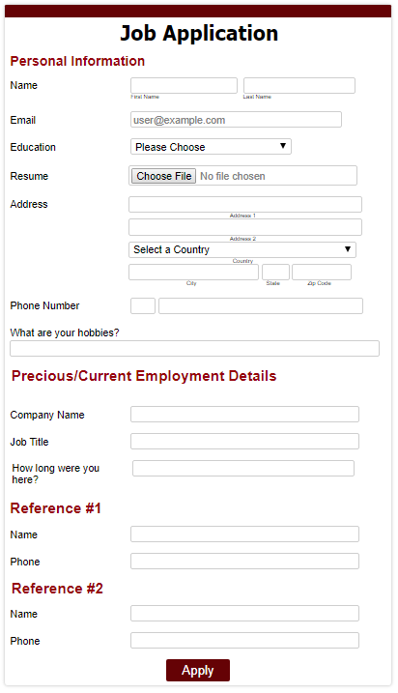The height and width of the screenshot is (693, 398).
Task: Expand the Select a Country dropdown
Action: click(x=242, y=249)
